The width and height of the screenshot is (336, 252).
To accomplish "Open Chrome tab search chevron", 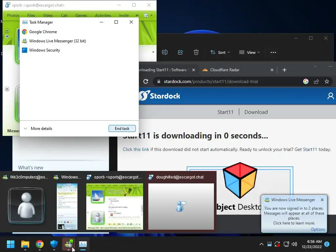I will (x=315, y=66).
